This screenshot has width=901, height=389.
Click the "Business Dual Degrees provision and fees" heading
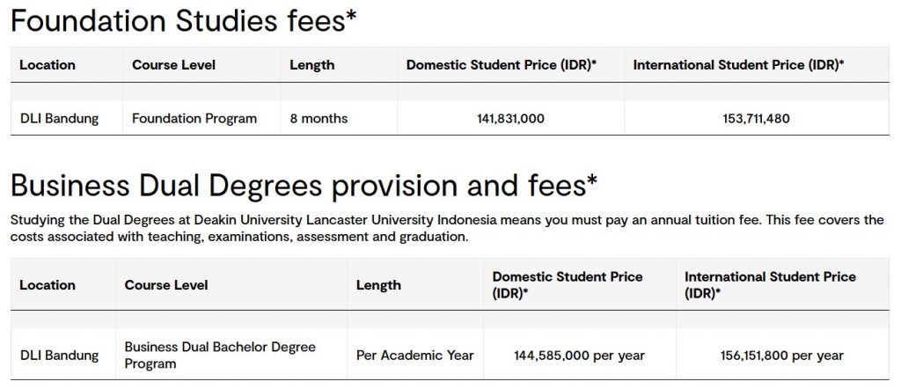(x=304, y=186)
